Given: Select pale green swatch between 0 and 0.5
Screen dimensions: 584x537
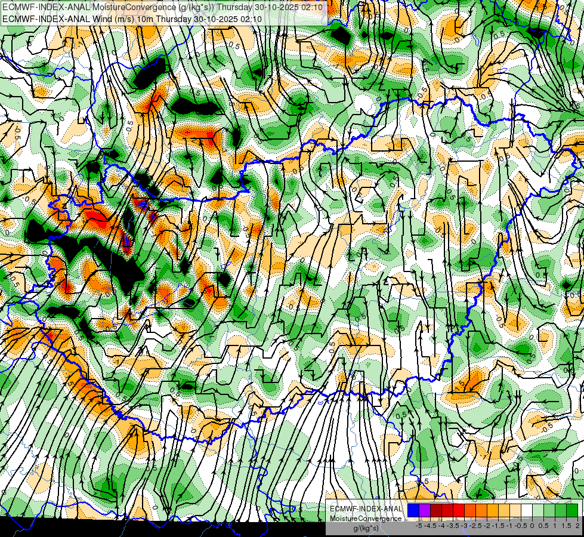Looking at the screenshot, I should [538, 510].
